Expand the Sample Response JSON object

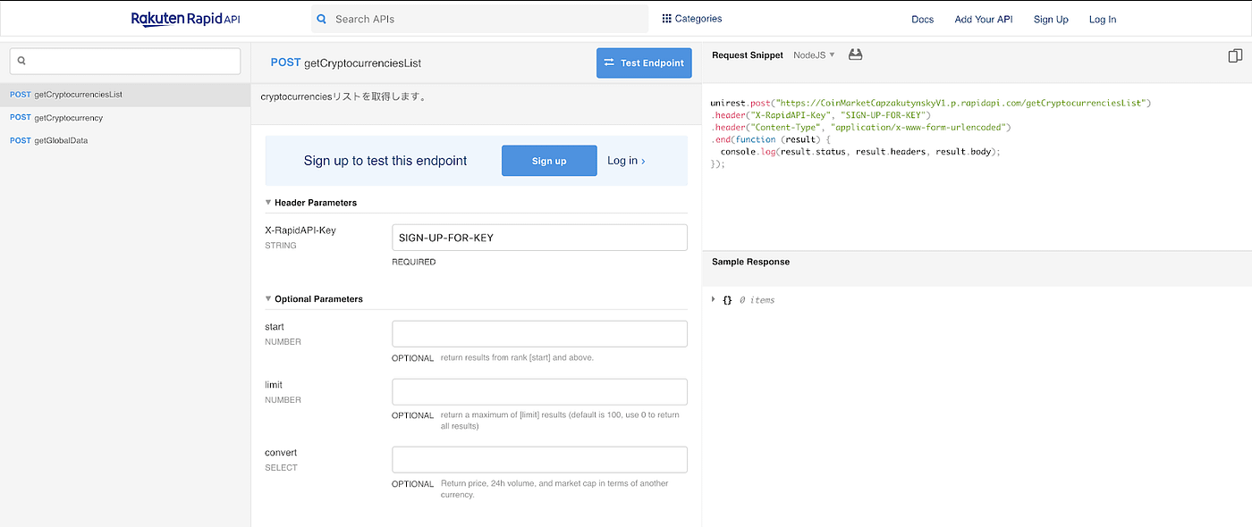pos(713,299)
